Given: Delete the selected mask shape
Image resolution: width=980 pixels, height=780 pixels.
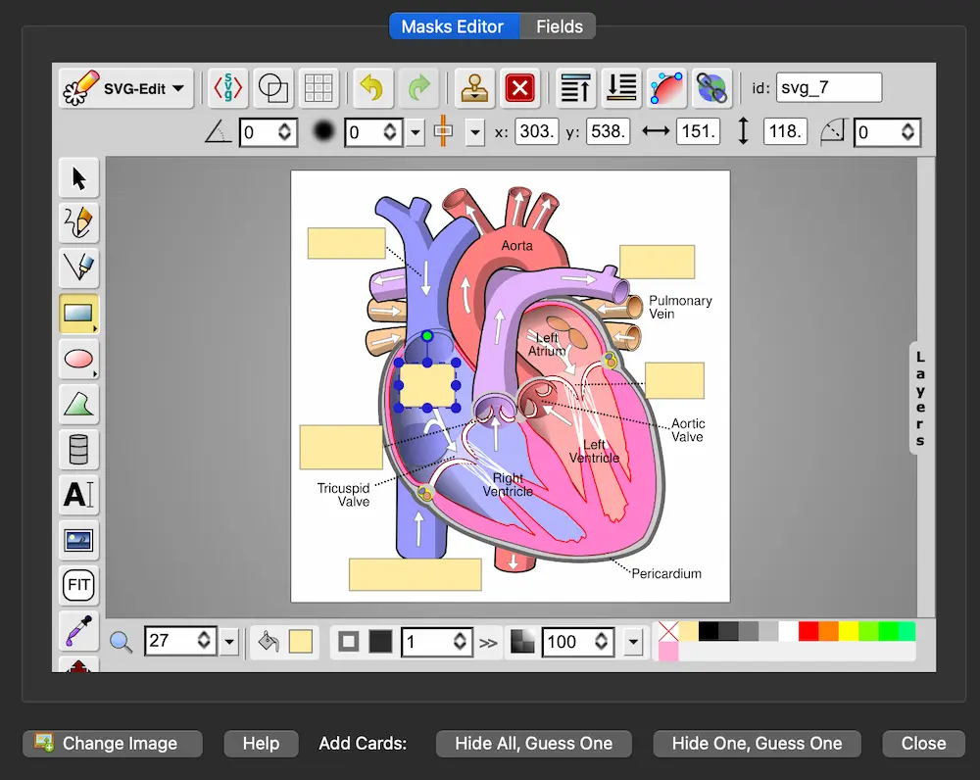Looking at the screenshot, I should point(520,87).
